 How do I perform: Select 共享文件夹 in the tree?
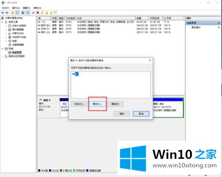click(18, 33)
